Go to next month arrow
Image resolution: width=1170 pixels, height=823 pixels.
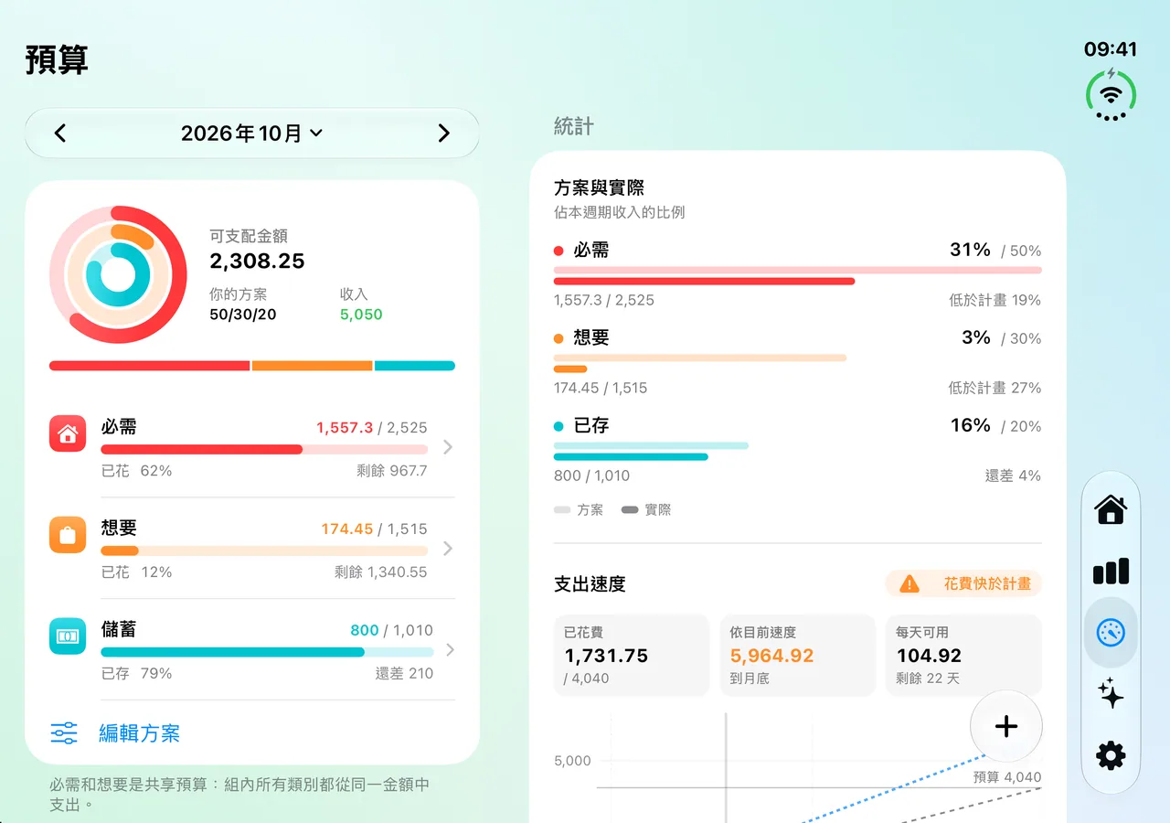(x=443, y=134)
